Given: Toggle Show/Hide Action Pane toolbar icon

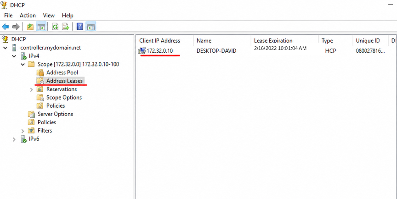Looking at the screenshot, I should [91, 27].
